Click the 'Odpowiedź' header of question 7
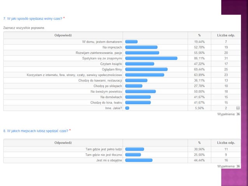248x186 pixels. coord(63,35)
